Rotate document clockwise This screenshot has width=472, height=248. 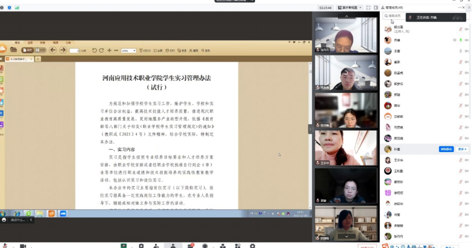[x=101, y=51]
